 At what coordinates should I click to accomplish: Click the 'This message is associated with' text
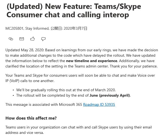[44, 104]
